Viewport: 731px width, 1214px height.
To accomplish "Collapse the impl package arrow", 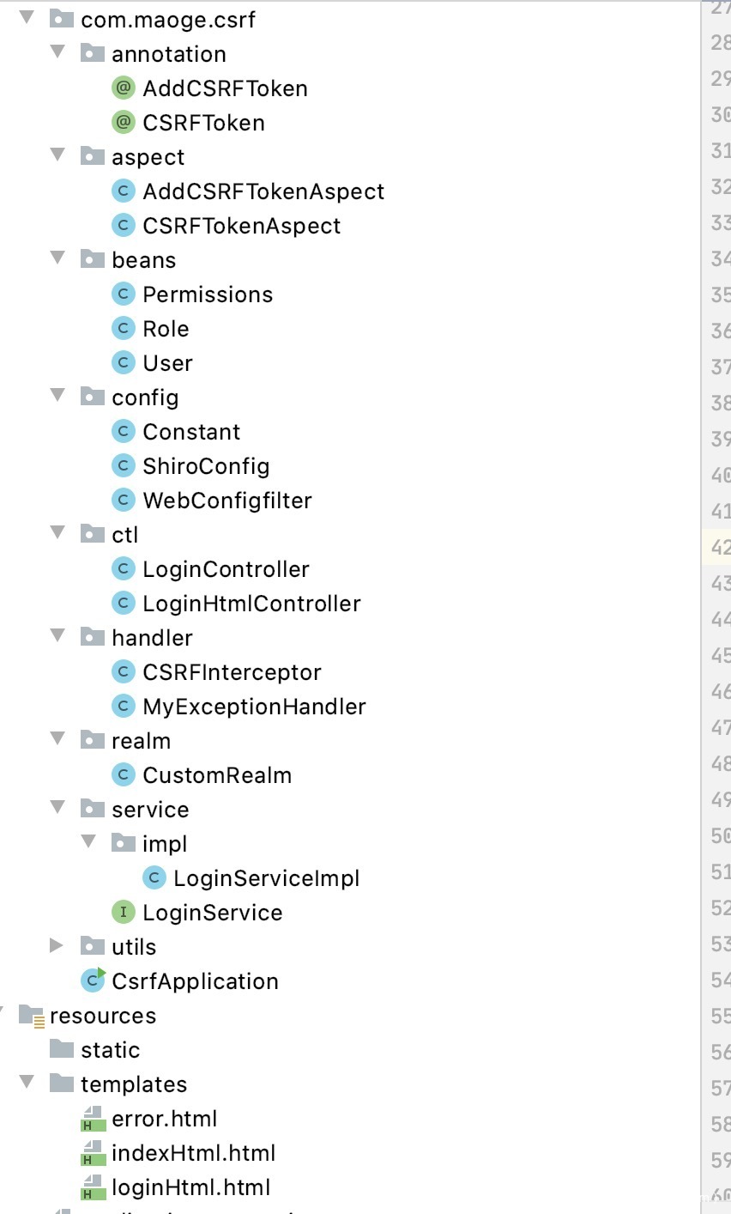I will [88, 842].
